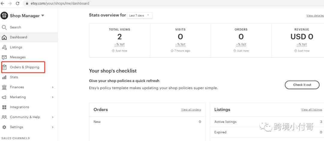Expand the Settings submenu chevron
Screen dimensions: 324x141
pyautogui.click(x=53, y=127)
